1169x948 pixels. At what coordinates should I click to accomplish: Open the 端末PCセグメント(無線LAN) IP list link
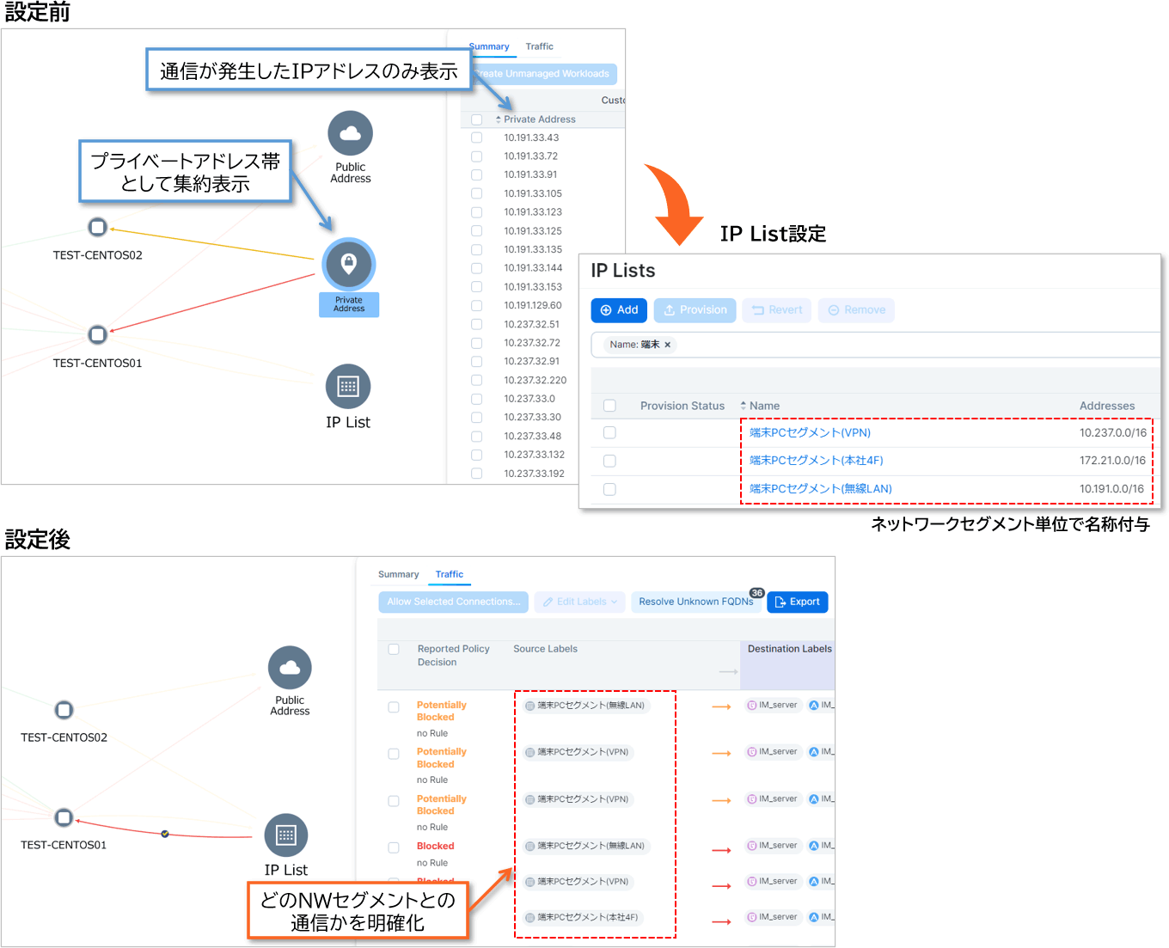(820, 489)
